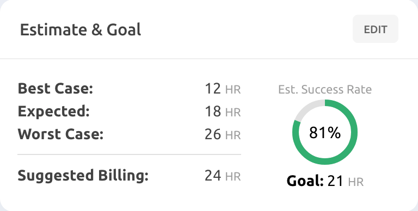This screenshot has height=211, width=418.
Task: Click the Goal label
Action: pos(305,181)
